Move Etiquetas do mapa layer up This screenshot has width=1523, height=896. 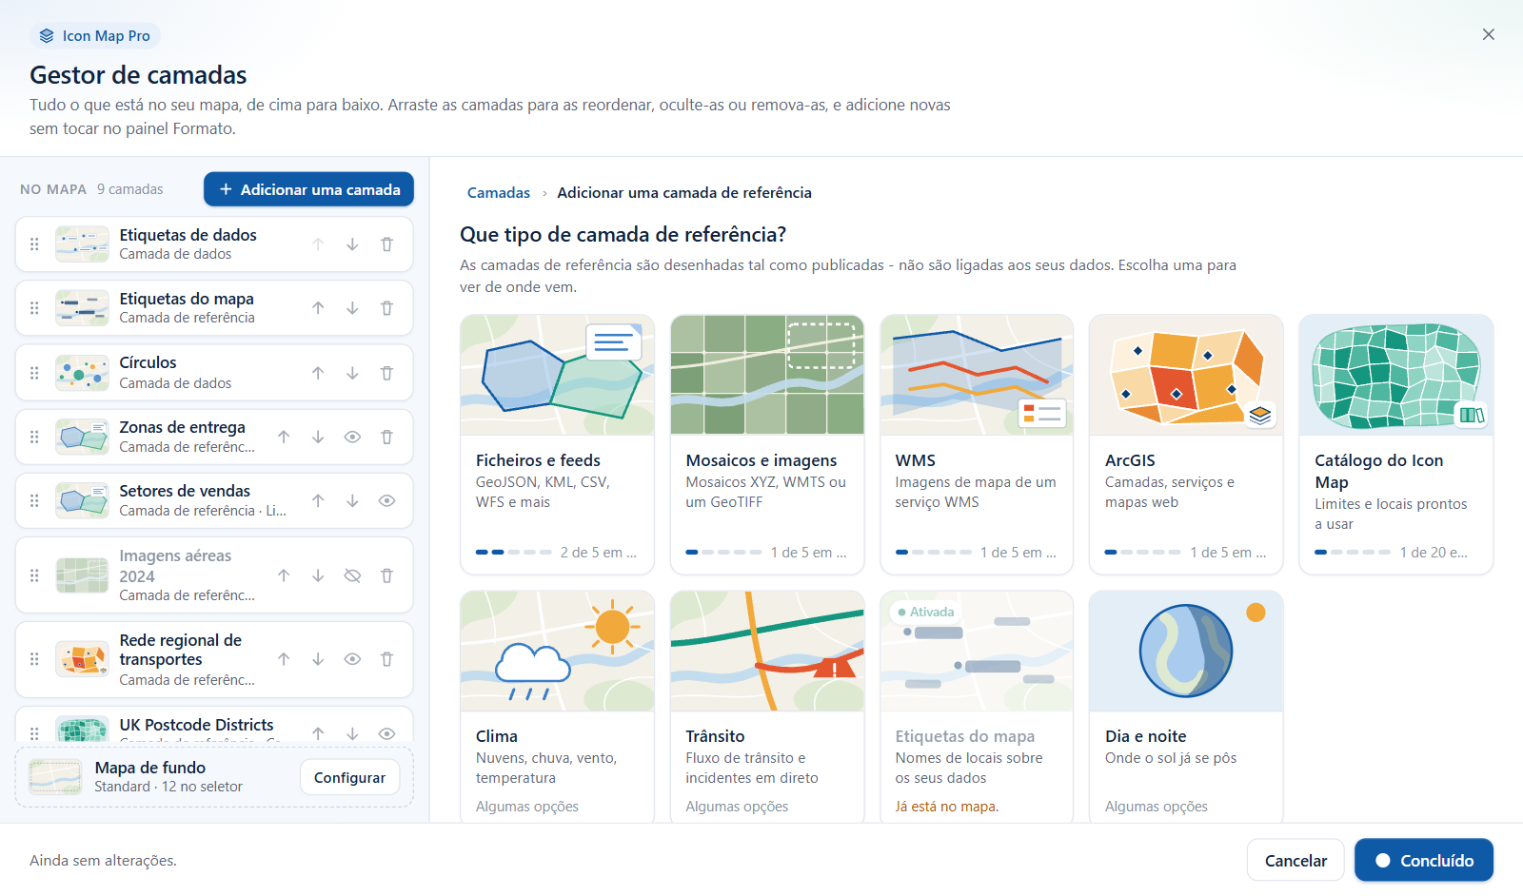[x=318, y=308]
